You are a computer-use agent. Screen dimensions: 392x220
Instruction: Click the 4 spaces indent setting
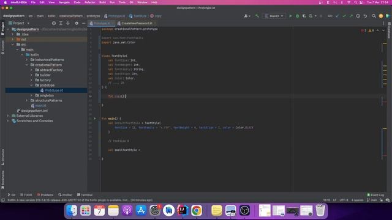[x=357, y=200]
